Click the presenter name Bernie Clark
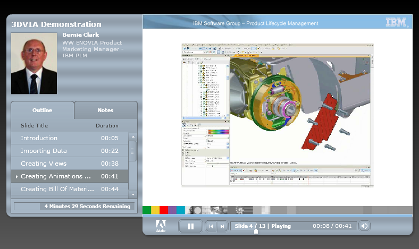 tap(81, 35)
